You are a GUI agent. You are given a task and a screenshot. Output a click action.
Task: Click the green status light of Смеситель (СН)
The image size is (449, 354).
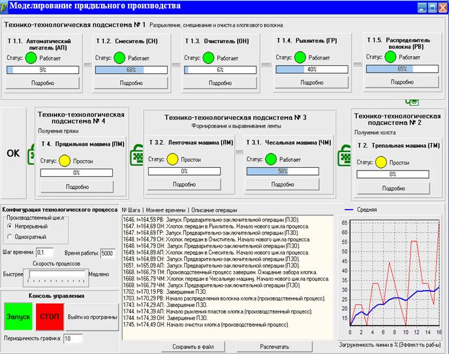tap(119, 58)
